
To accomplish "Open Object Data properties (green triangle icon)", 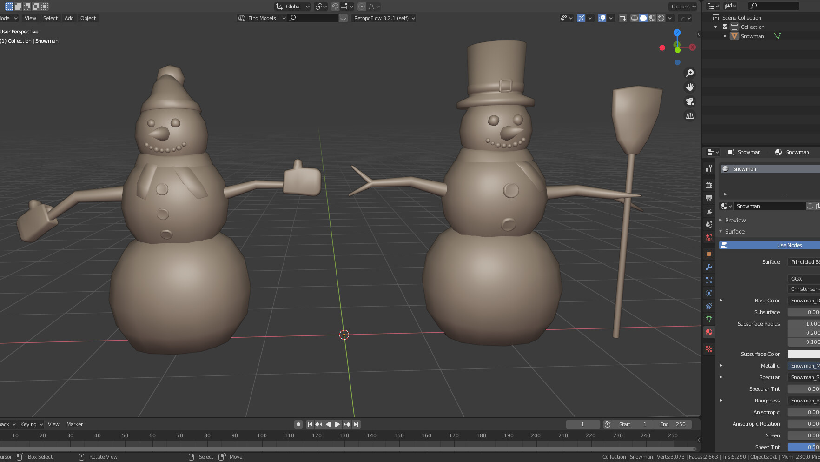I will 708,320.
